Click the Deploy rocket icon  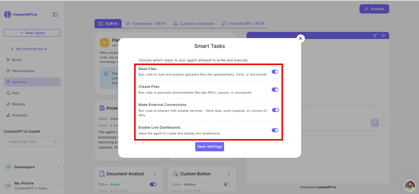pyautogui.click(x=8, y=104)
